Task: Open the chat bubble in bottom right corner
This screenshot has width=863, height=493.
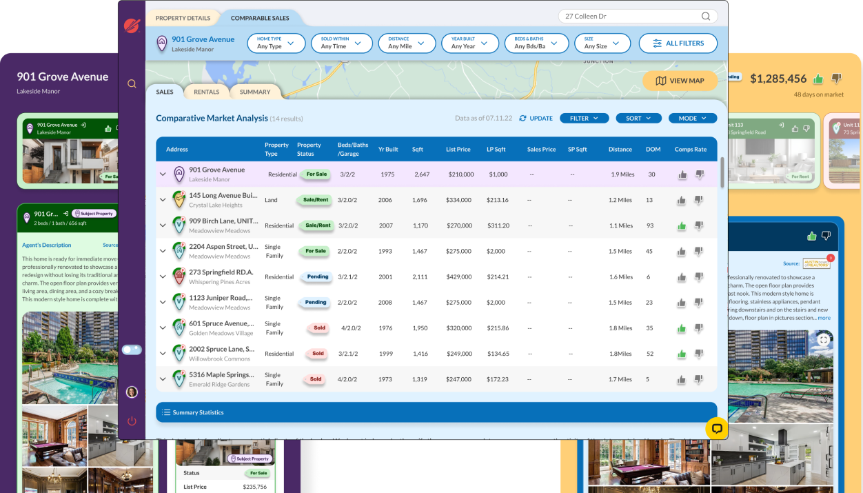Action: [x=717, y=429]
